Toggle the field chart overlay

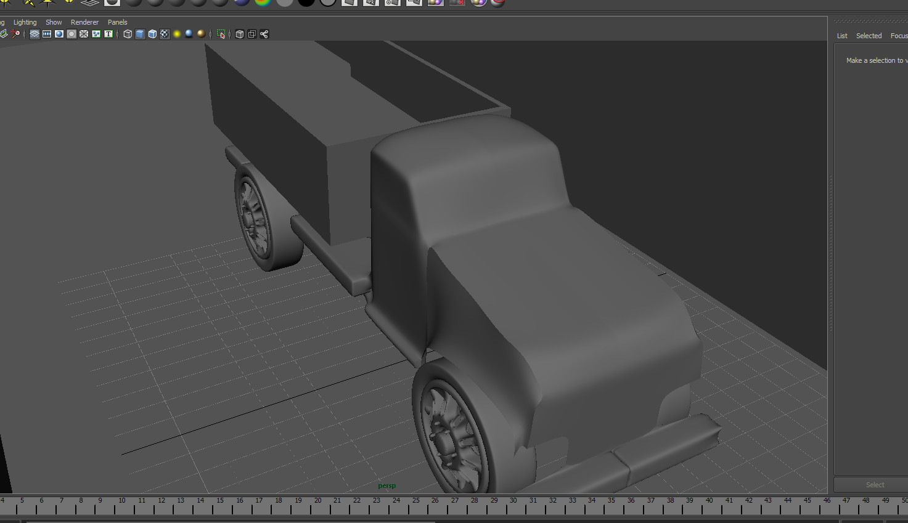coord(84,34)
